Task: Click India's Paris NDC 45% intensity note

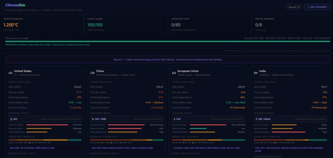Action: [x=290, y=149]
